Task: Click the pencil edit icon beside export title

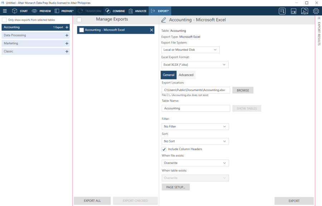Action: (164, 20)
